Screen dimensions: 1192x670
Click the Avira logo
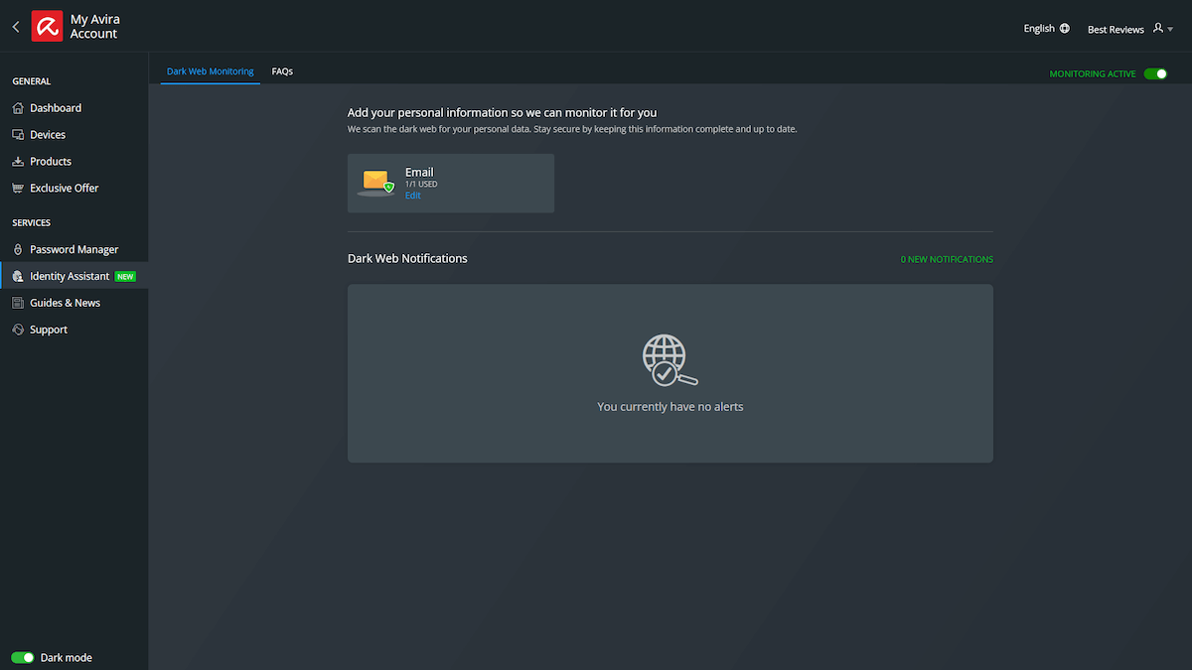47,24
